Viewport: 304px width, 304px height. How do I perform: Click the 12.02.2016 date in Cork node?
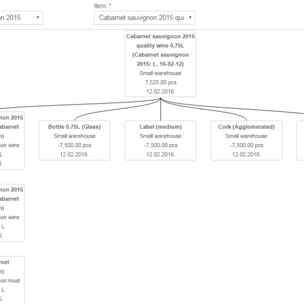click(246, 154)
